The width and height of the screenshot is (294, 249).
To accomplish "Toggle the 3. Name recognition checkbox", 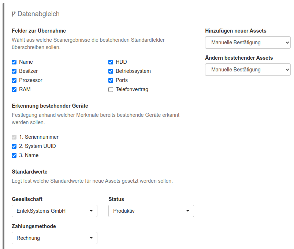I will [14, 155].
